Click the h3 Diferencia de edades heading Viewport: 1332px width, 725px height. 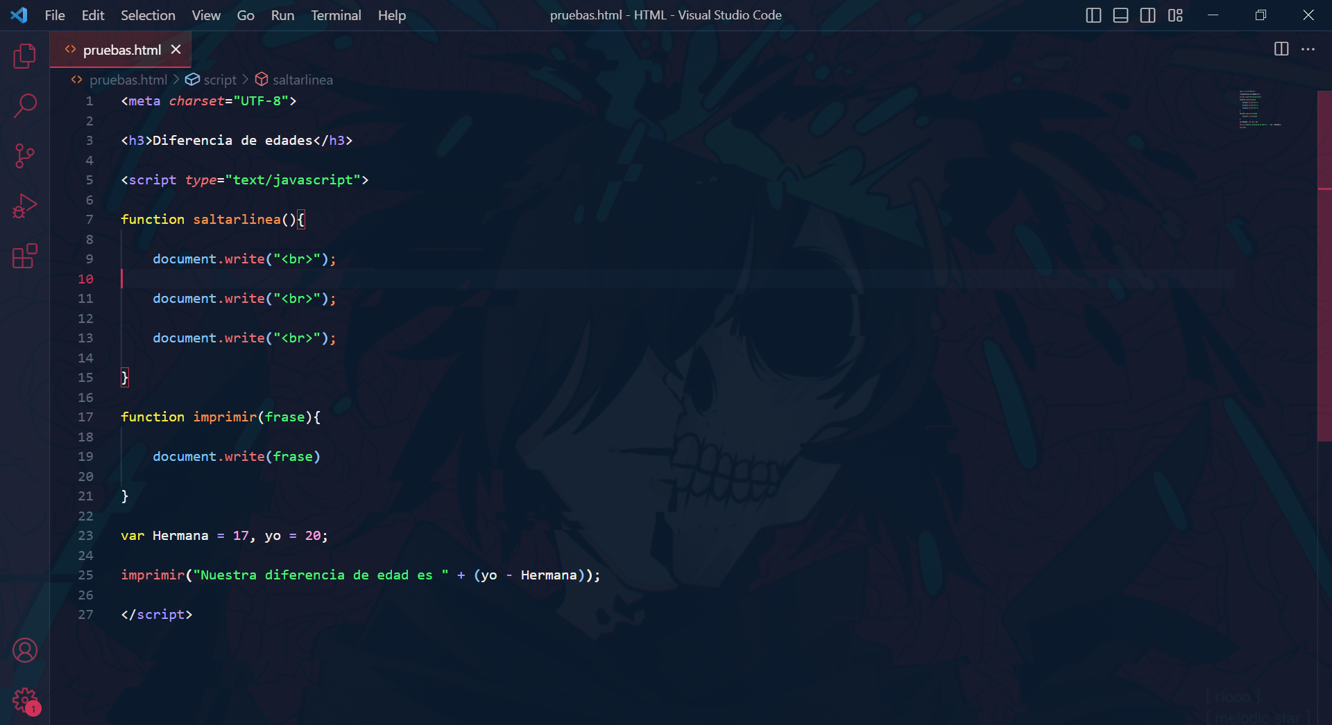point(237,141)
